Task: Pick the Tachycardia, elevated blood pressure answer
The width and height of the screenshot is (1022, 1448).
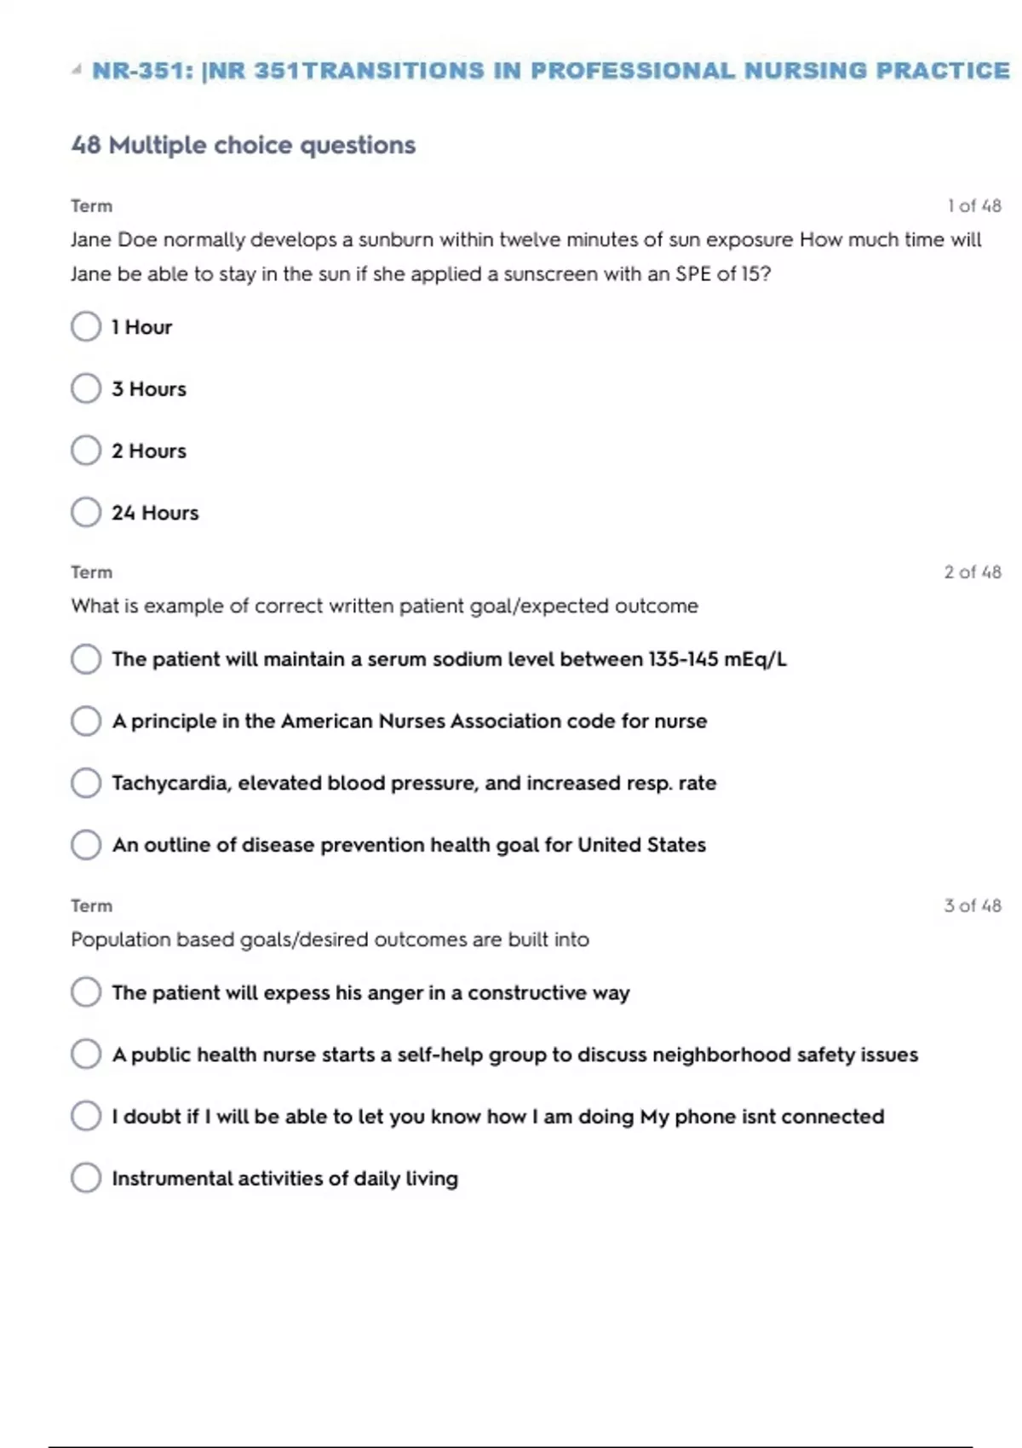Action: coord(86,784)
